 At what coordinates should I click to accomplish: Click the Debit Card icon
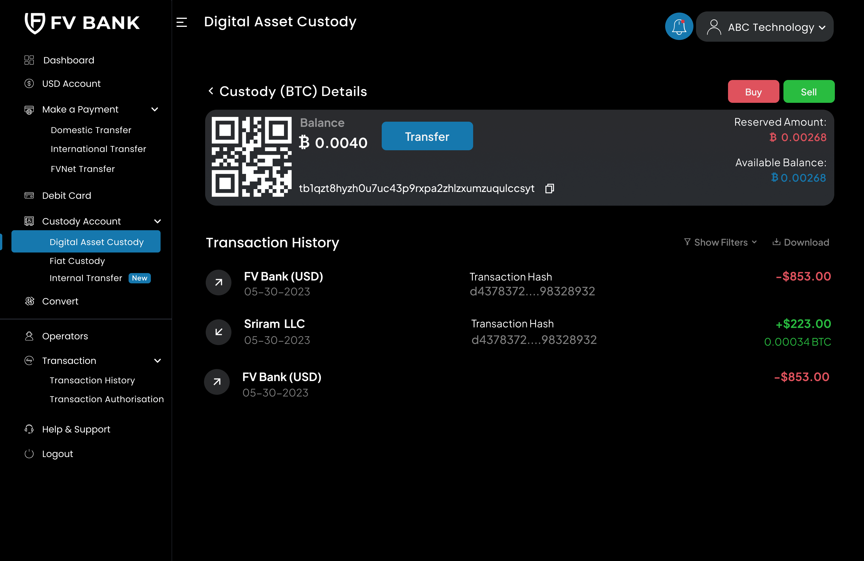click(x=29, y=196)
